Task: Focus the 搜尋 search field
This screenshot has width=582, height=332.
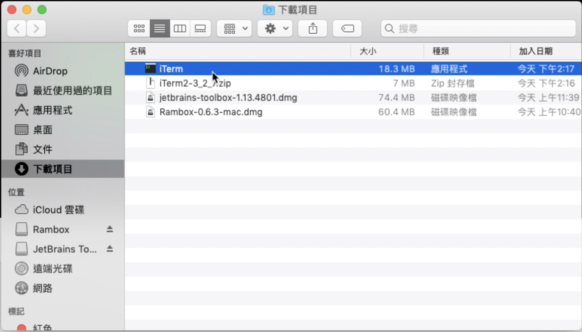Action: click(478, 29)
